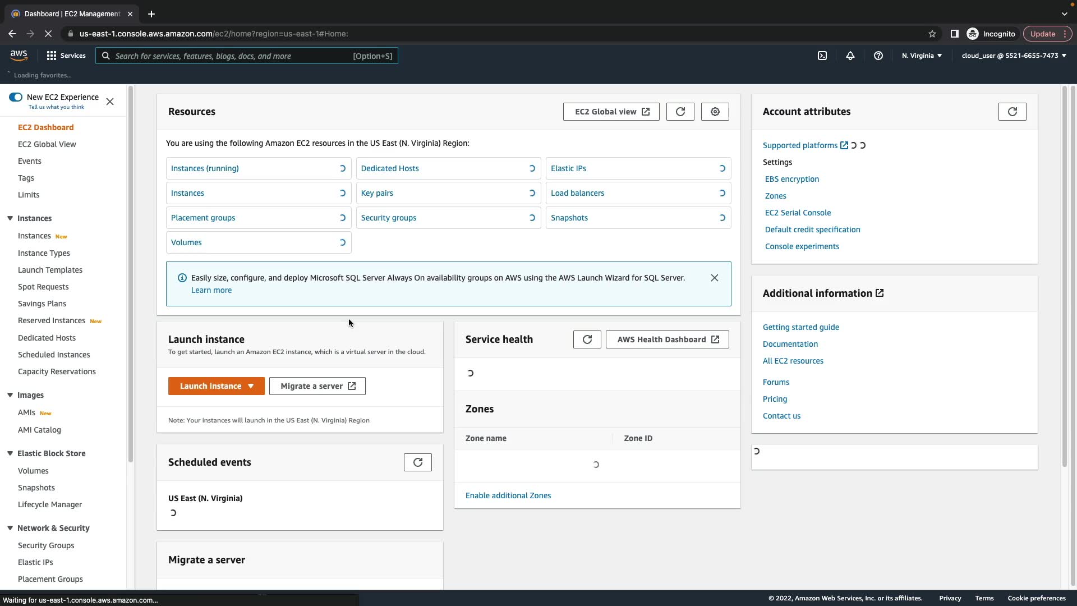Screen dimensions: 1077x606
Task: Refresh the Scheduled events panel
Action: 417,462
